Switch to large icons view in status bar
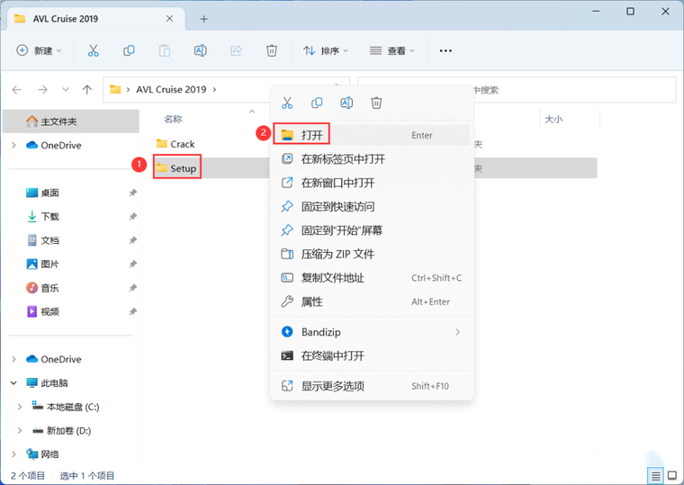Viewport: 684px width, 485px height. click(x=672, y=475)
